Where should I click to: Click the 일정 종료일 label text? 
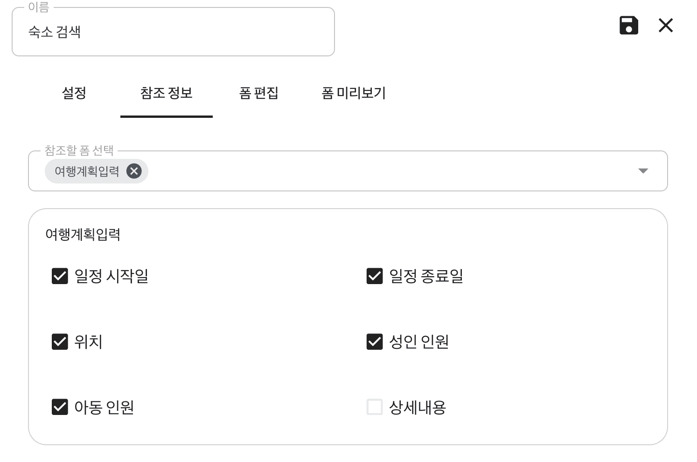(x=426, y=276)
